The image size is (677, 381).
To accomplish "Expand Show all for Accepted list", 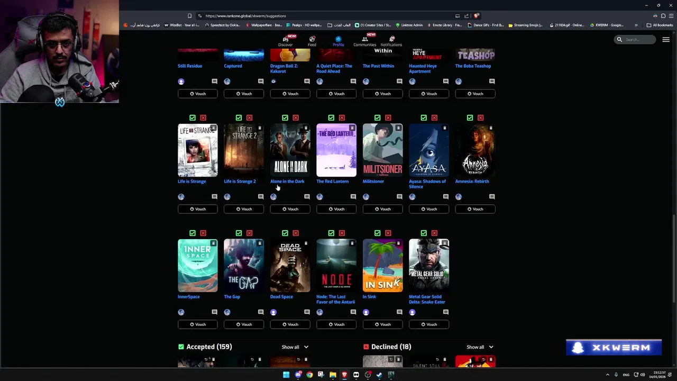I will [295, 347].
